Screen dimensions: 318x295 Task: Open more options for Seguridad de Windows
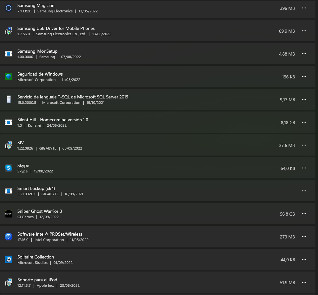pyautogui.click(x=304, y=77)
